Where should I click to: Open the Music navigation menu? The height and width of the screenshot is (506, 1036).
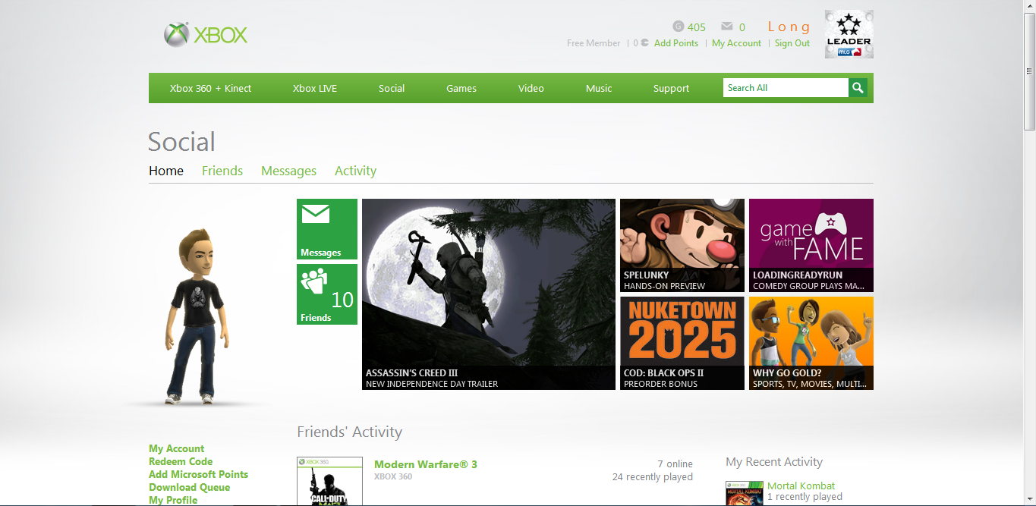click(x=599, y=88)
